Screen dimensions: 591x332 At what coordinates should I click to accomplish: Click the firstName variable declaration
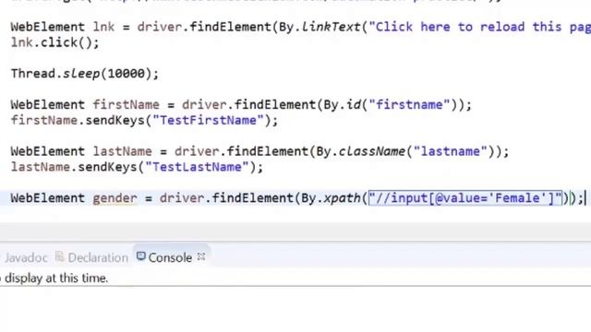pyautogui.click(x=127, y=104)
